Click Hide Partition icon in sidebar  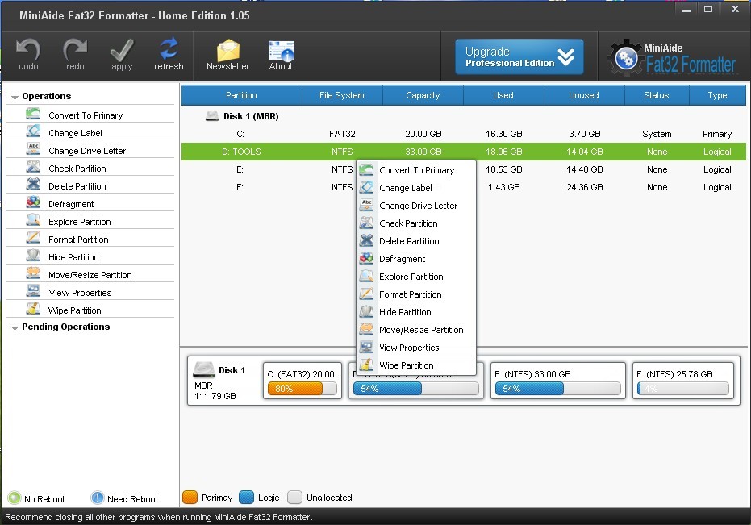33,256
